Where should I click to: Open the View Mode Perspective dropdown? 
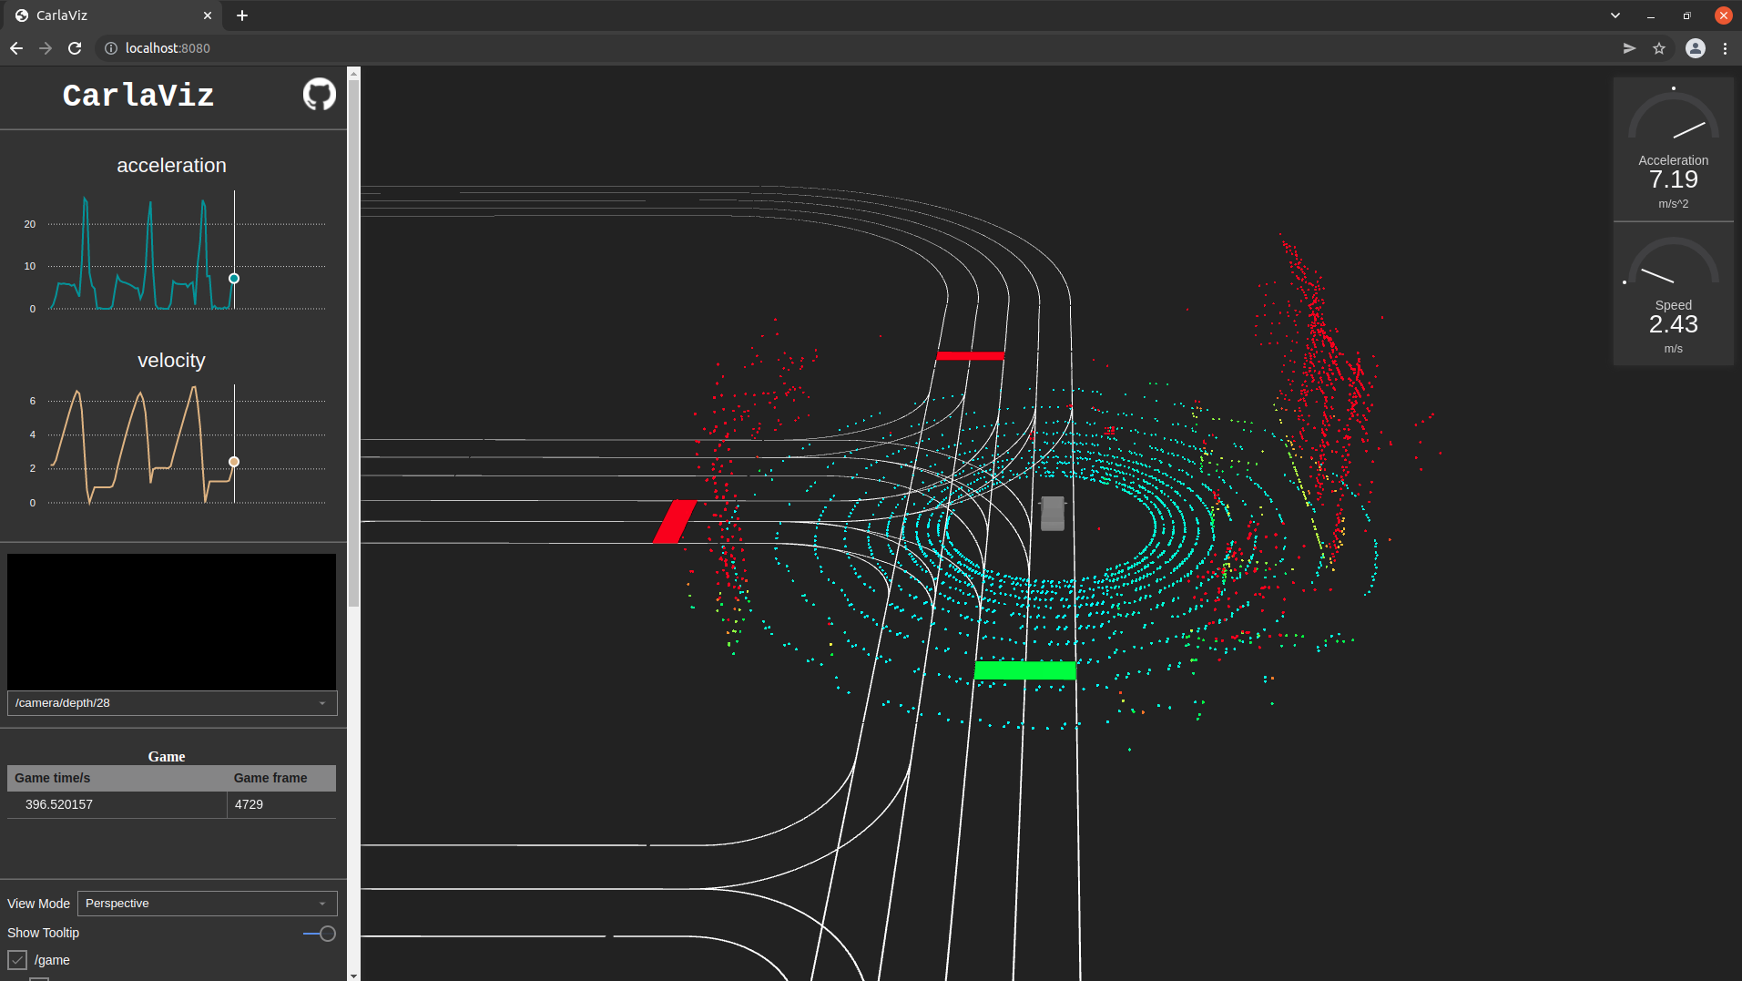point(207,903)
